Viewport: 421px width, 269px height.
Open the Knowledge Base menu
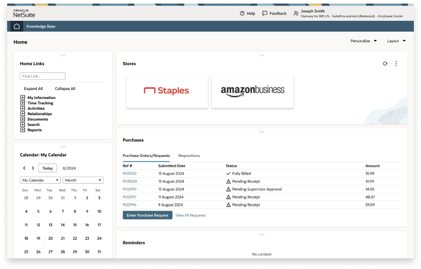click(x=41, y=26)
